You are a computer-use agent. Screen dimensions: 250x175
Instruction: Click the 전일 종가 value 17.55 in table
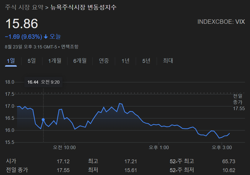coord(63,170)
